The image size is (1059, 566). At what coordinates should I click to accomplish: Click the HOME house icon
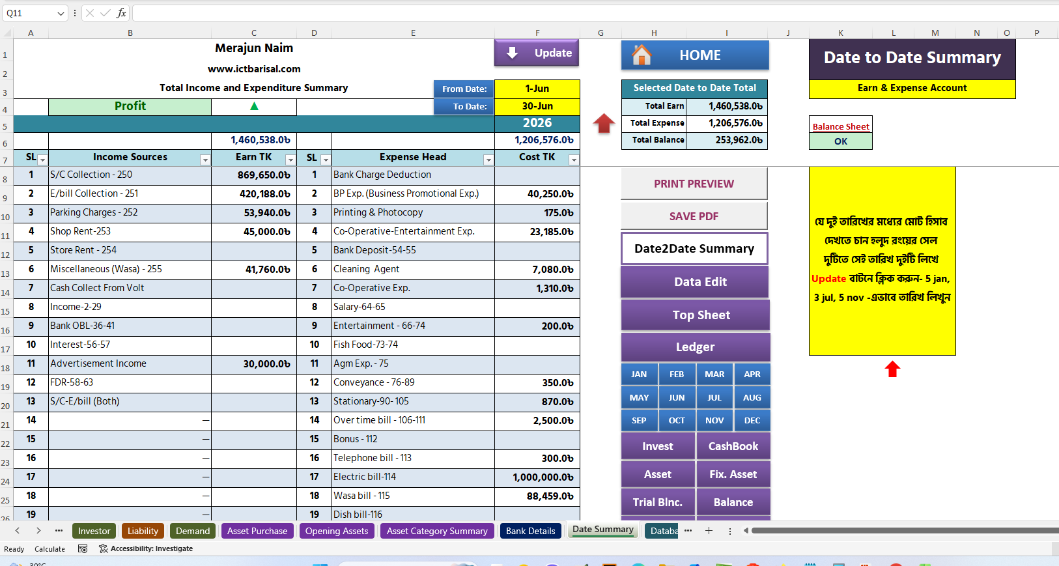point(642,55)
